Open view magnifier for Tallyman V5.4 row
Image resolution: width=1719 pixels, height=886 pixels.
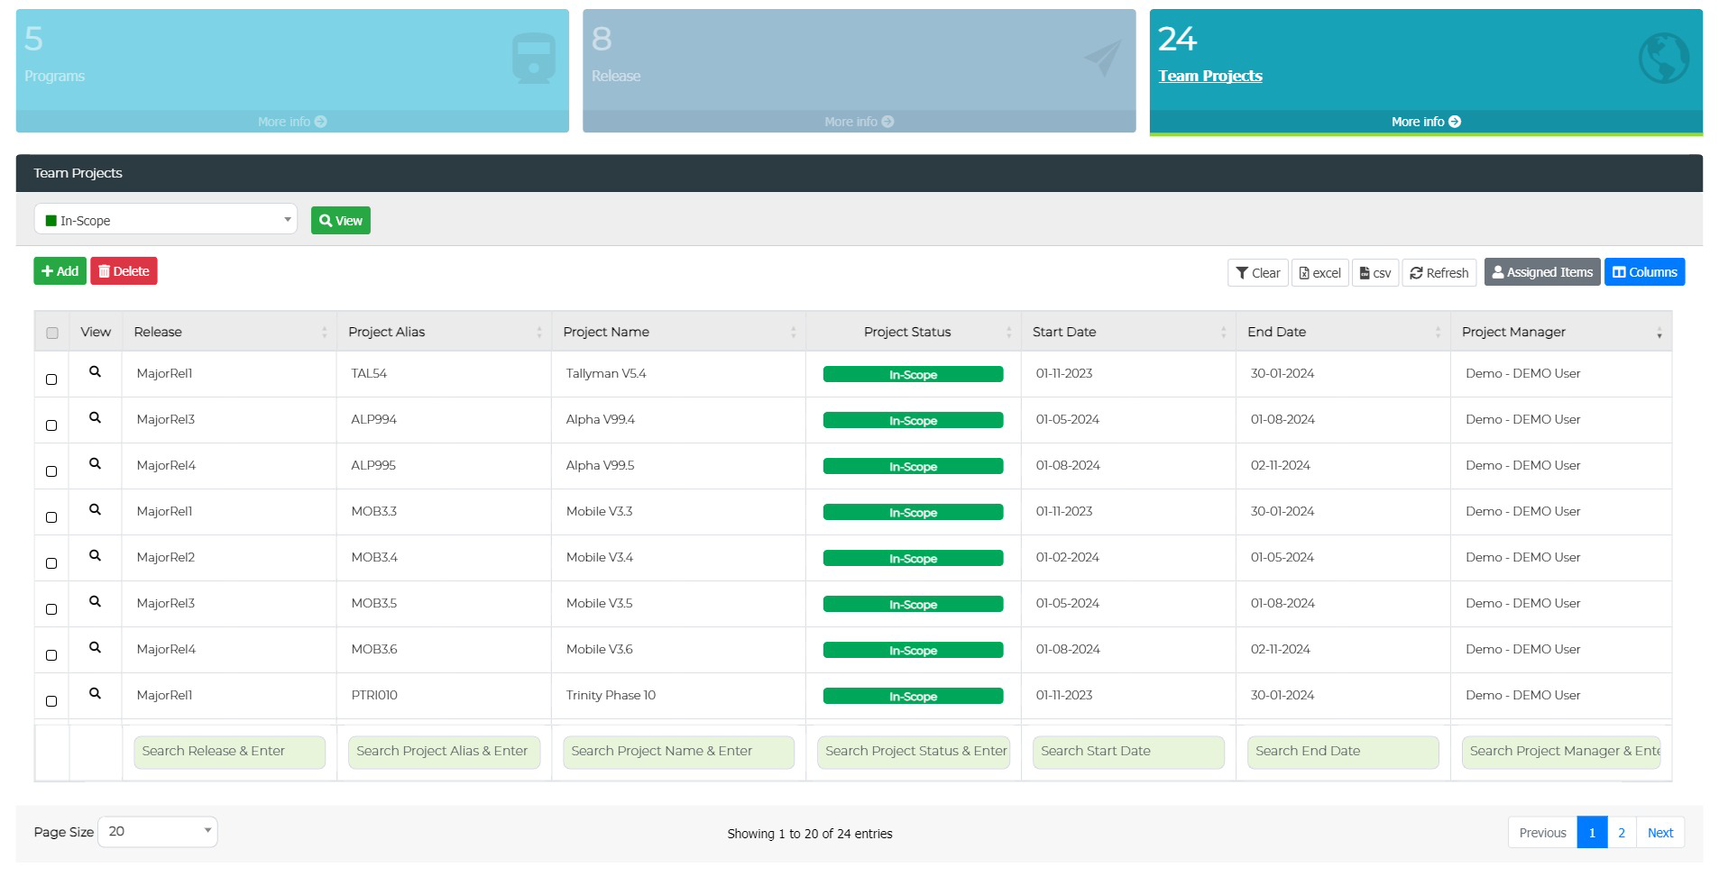(95, 371)
